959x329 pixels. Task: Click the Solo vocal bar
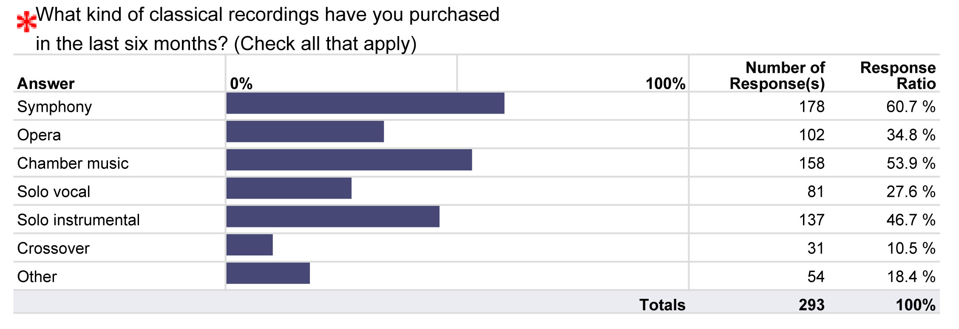(289, 188)
